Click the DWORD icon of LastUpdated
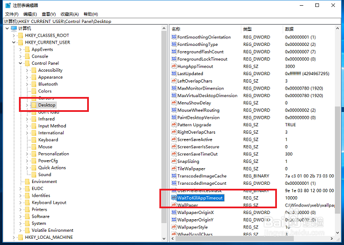Viewport: 344px width, 245px height. [174, 73]
